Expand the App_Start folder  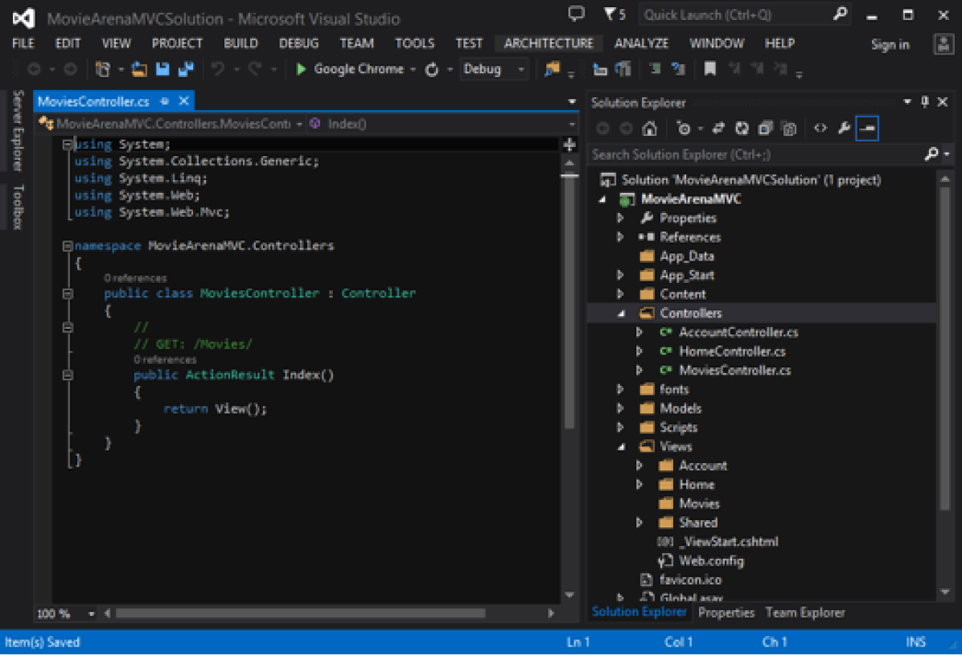click(x=620, y=275)
